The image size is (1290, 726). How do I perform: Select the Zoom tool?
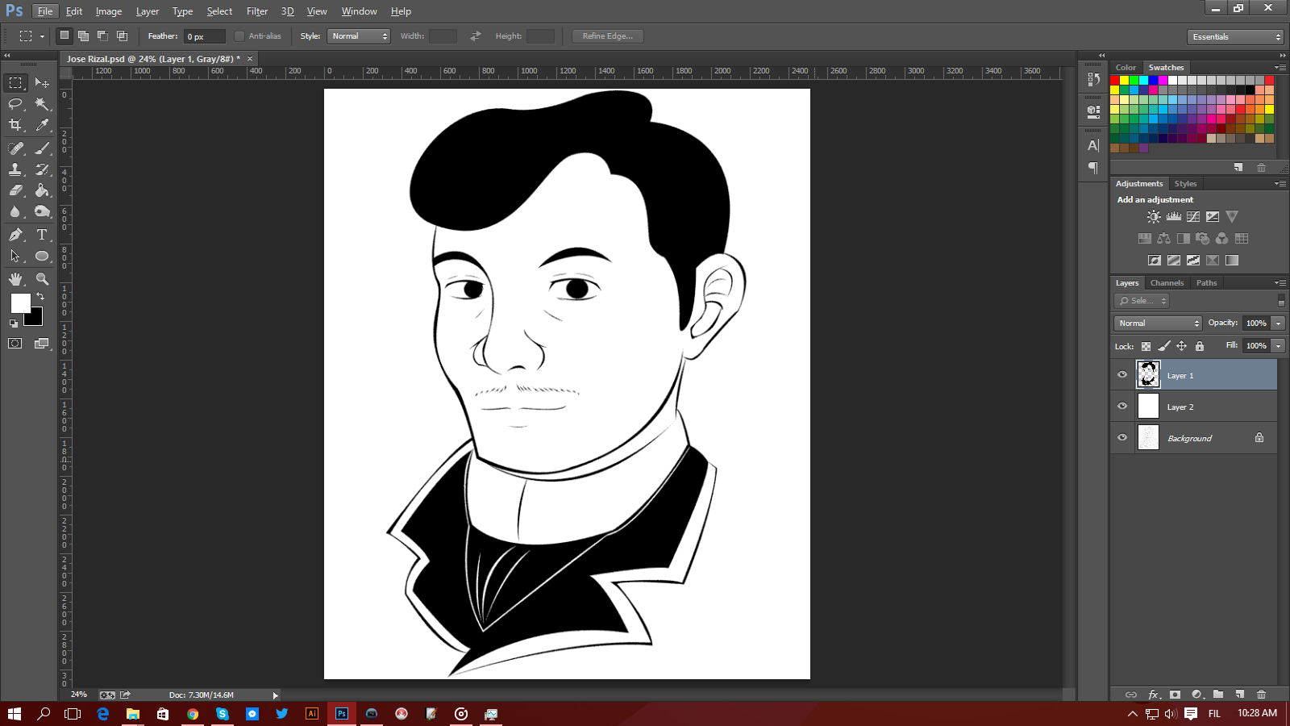(42, 279)
